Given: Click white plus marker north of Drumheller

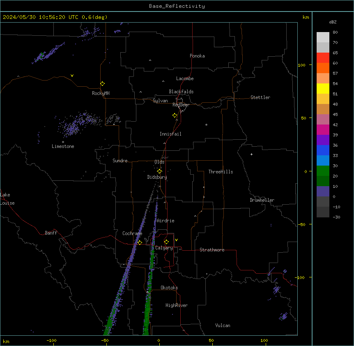Looking at the screenshot, I should coord(251,154).
